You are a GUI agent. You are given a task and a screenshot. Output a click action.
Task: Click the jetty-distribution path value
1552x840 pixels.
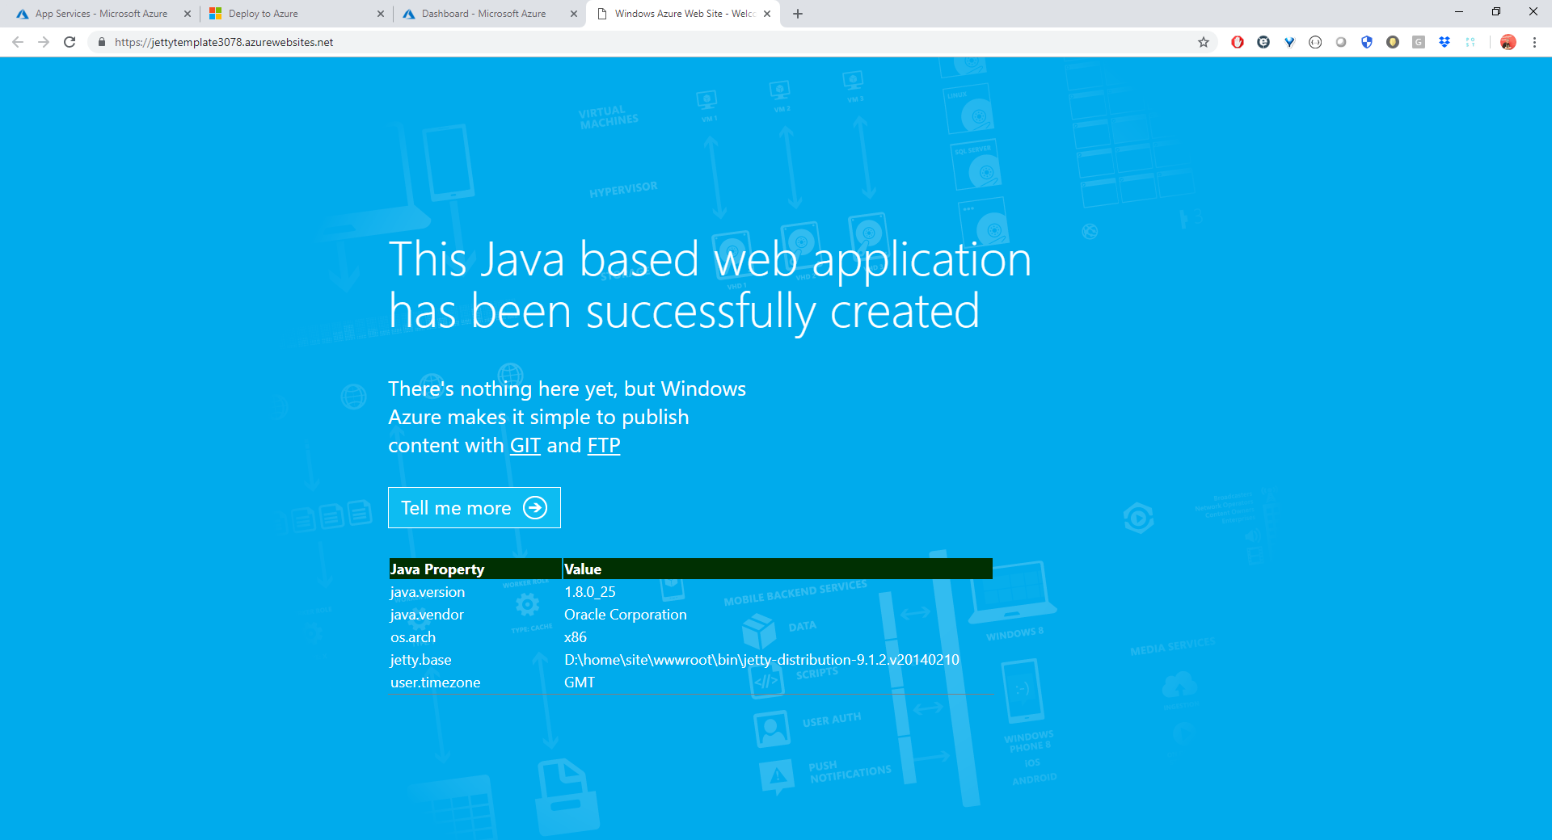[x=761, y=660]
